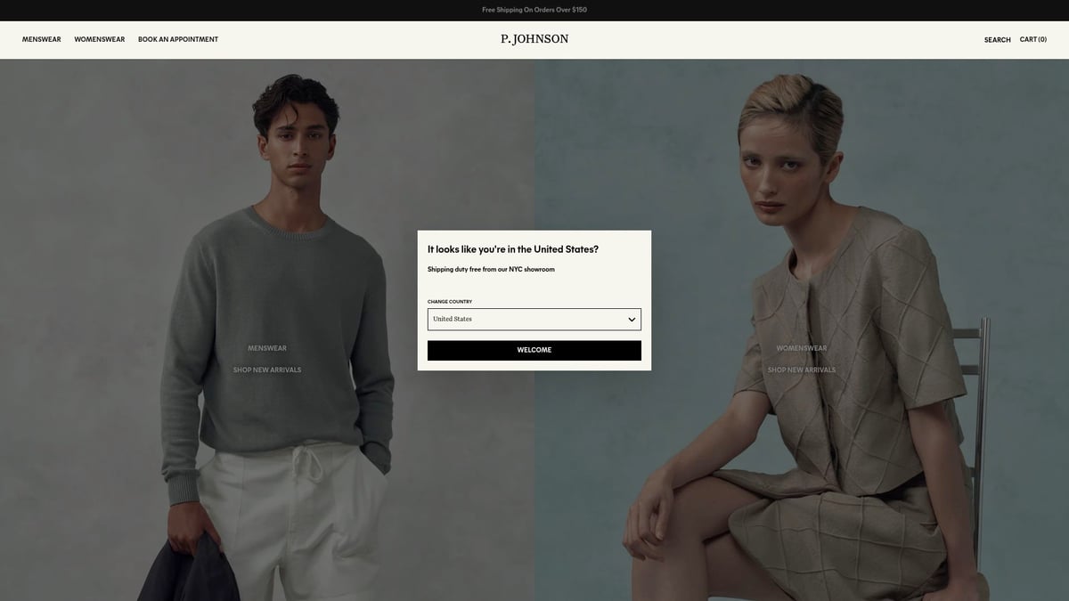The height and width of the screenshot is (601, 1069).
Task: Click the popup heading about United States
Action: 513,249
